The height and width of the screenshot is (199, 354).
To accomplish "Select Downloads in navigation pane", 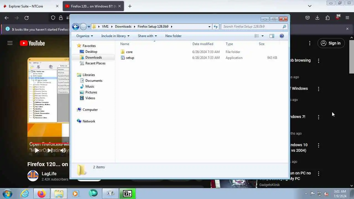I will tap(93, 57).
